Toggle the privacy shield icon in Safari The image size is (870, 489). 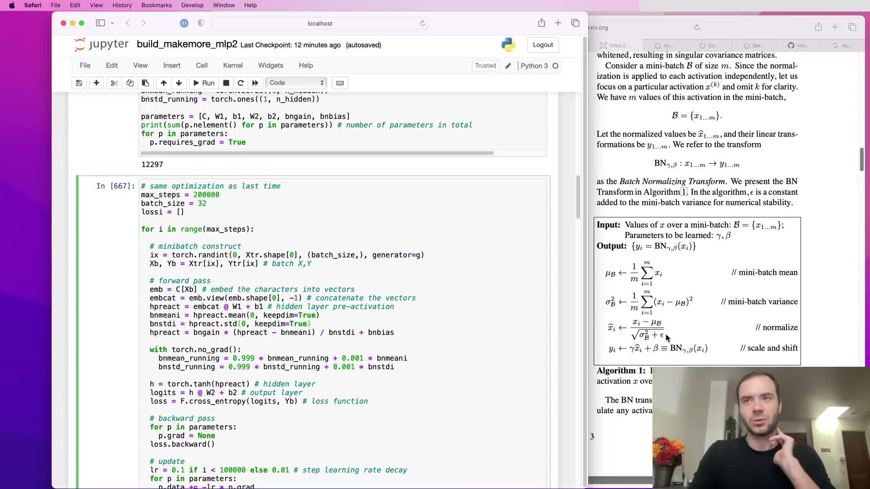tap(201, 23)
